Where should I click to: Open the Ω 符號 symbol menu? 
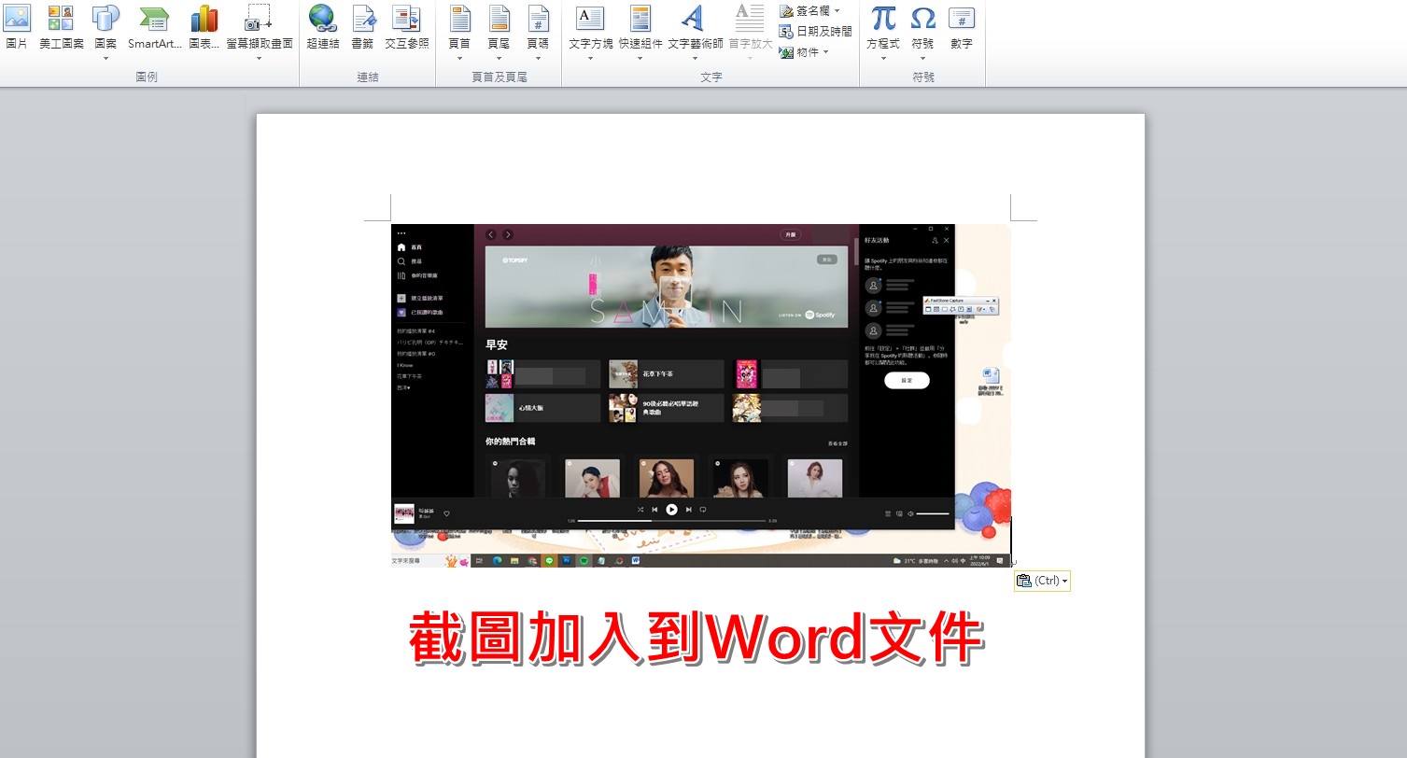pos(922,32)
